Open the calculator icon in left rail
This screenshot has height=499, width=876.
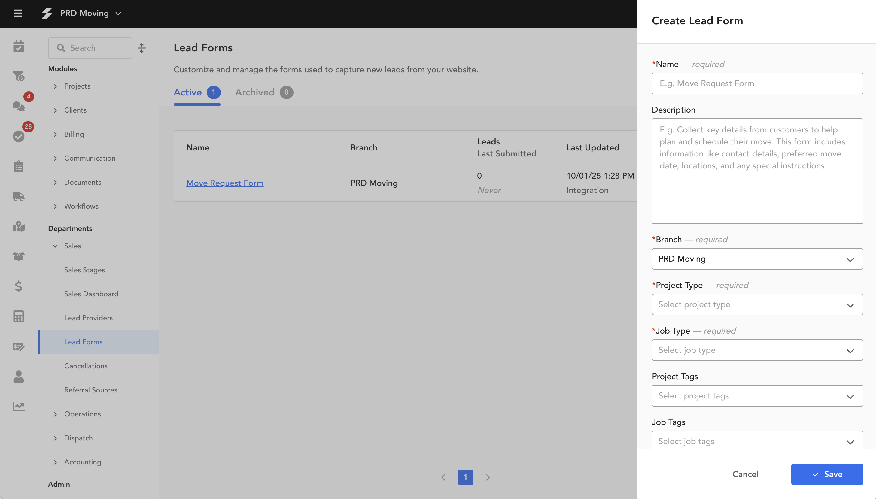[19, 316]
